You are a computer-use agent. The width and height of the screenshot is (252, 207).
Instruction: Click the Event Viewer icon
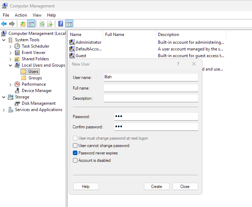pos(17,53)
